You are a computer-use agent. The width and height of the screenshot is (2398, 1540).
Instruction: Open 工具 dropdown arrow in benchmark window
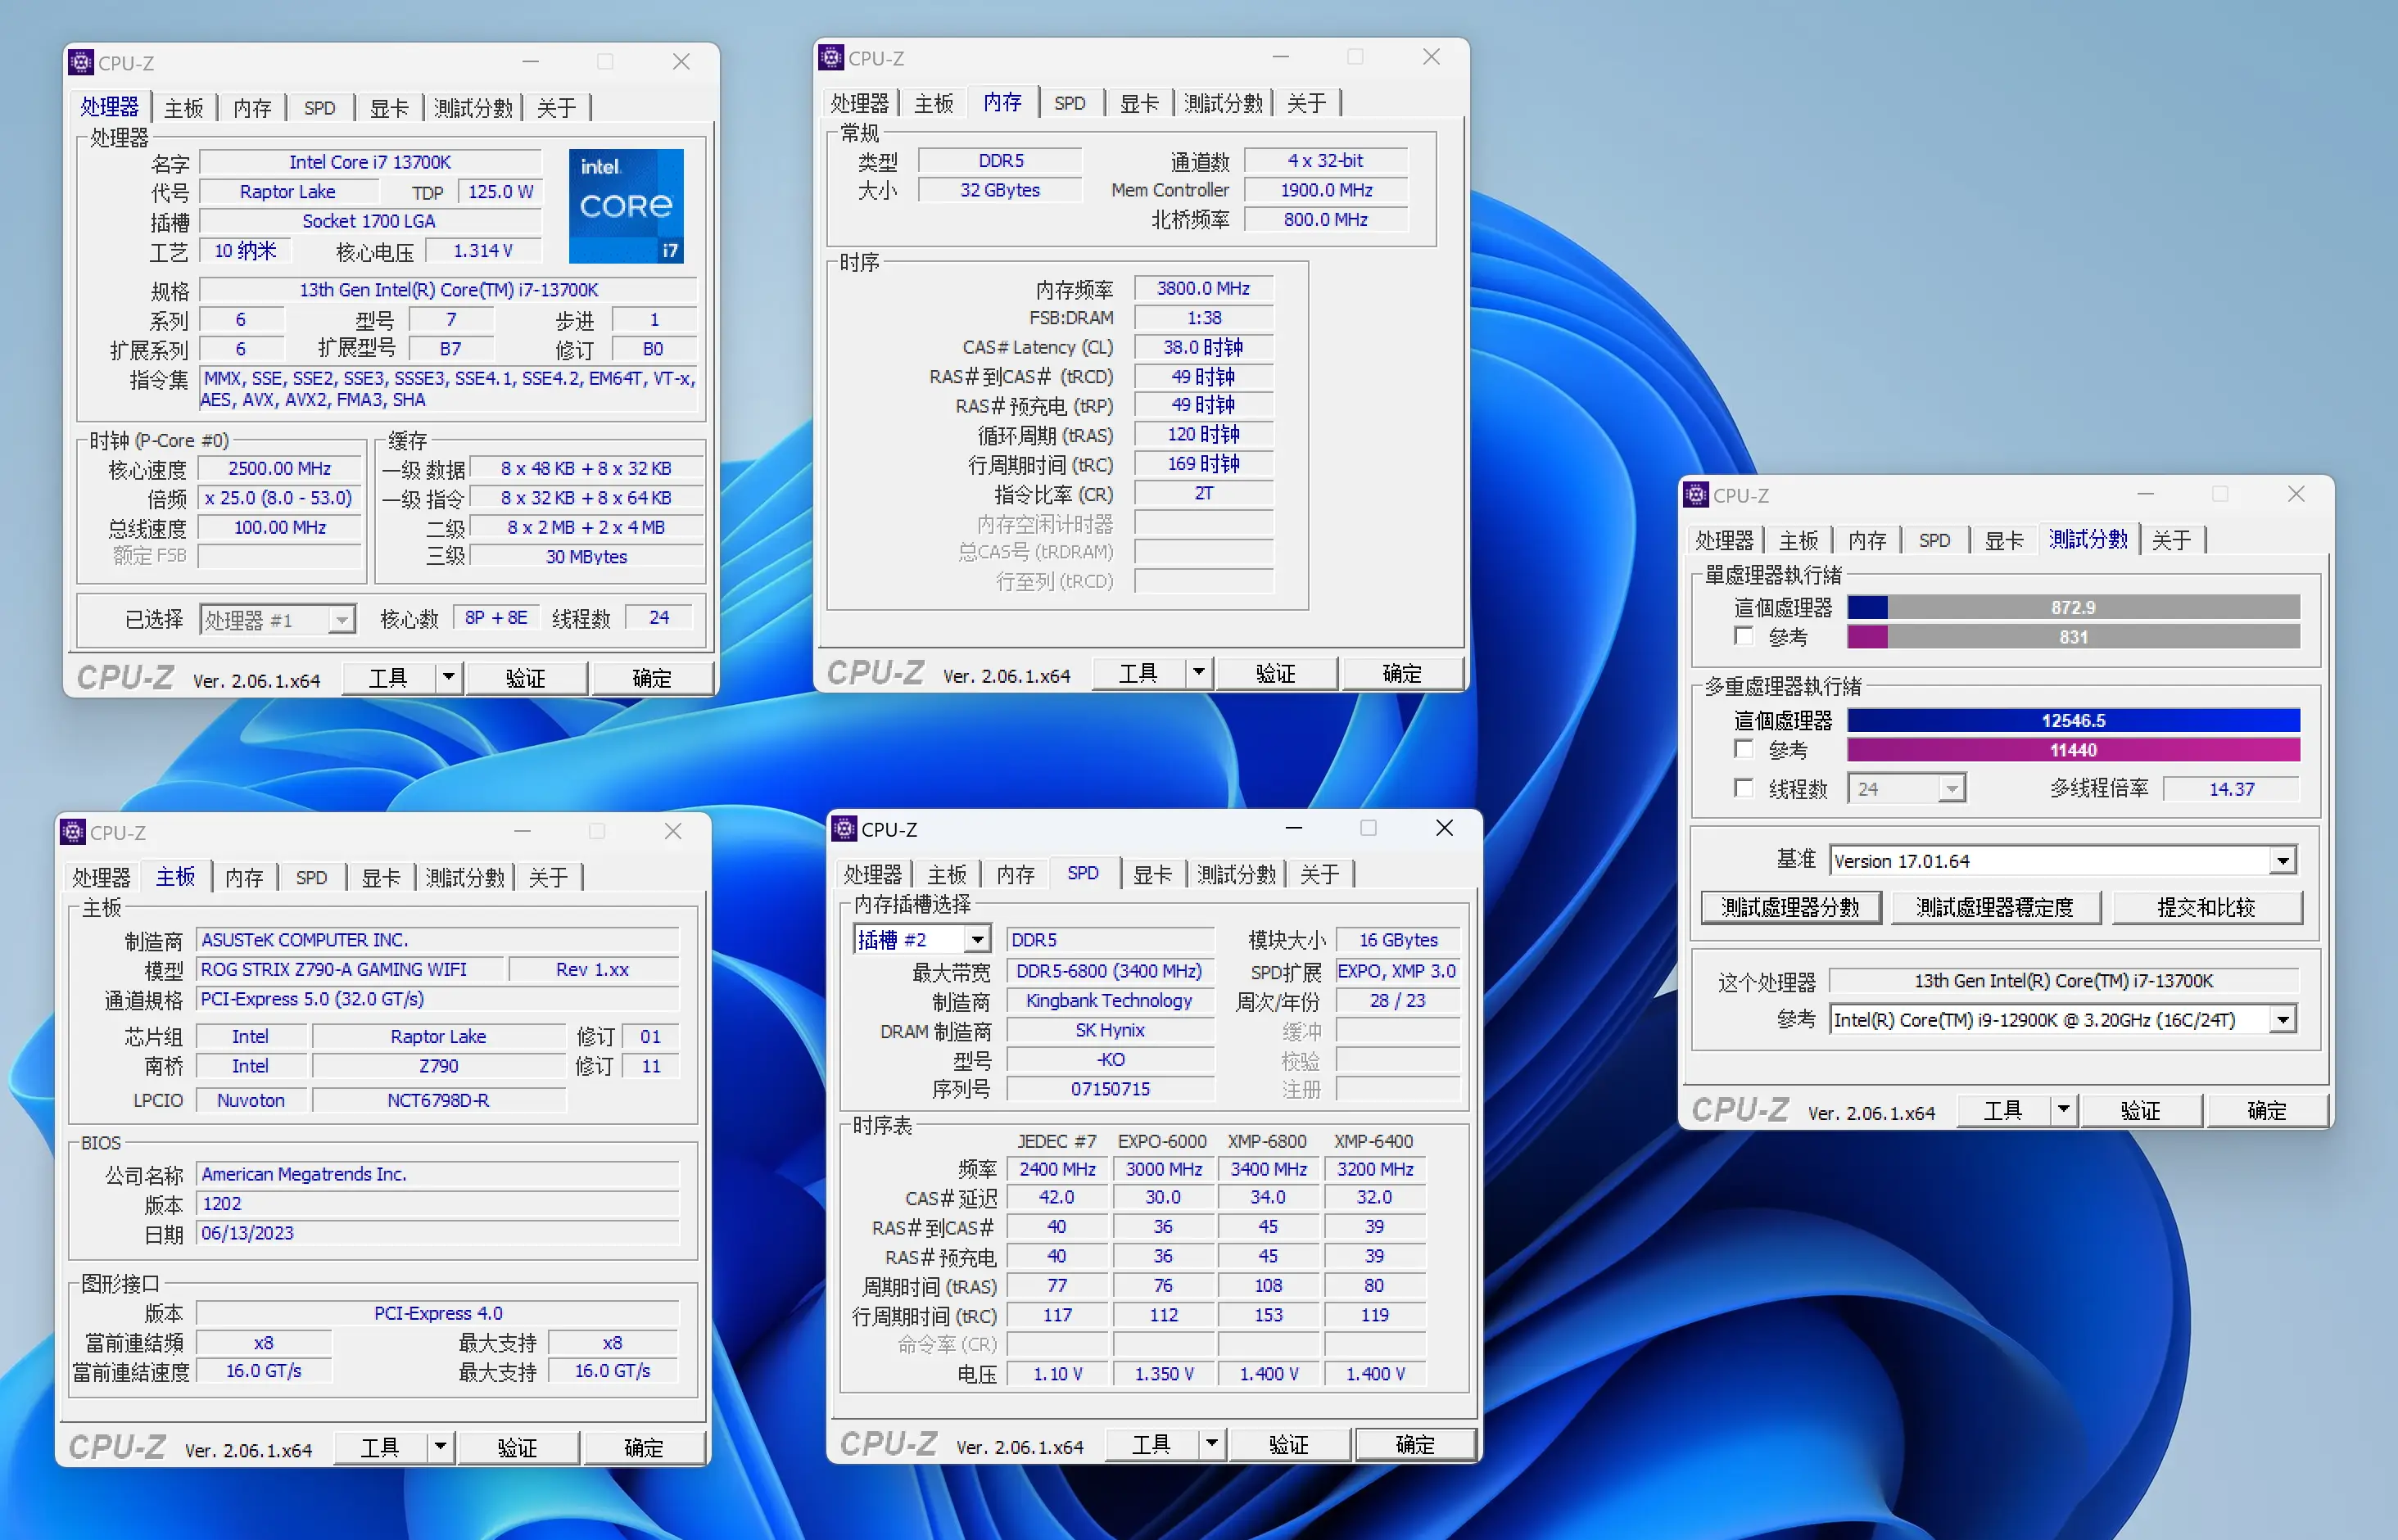pos(2063,1110)
